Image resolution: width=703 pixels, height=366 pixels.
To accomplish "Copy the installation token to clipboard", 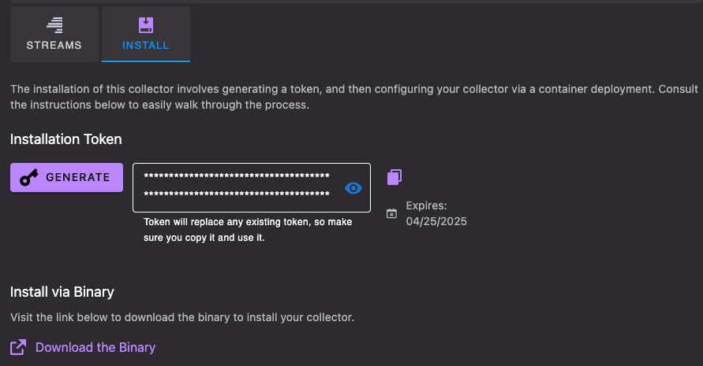I will coord(395,177).
